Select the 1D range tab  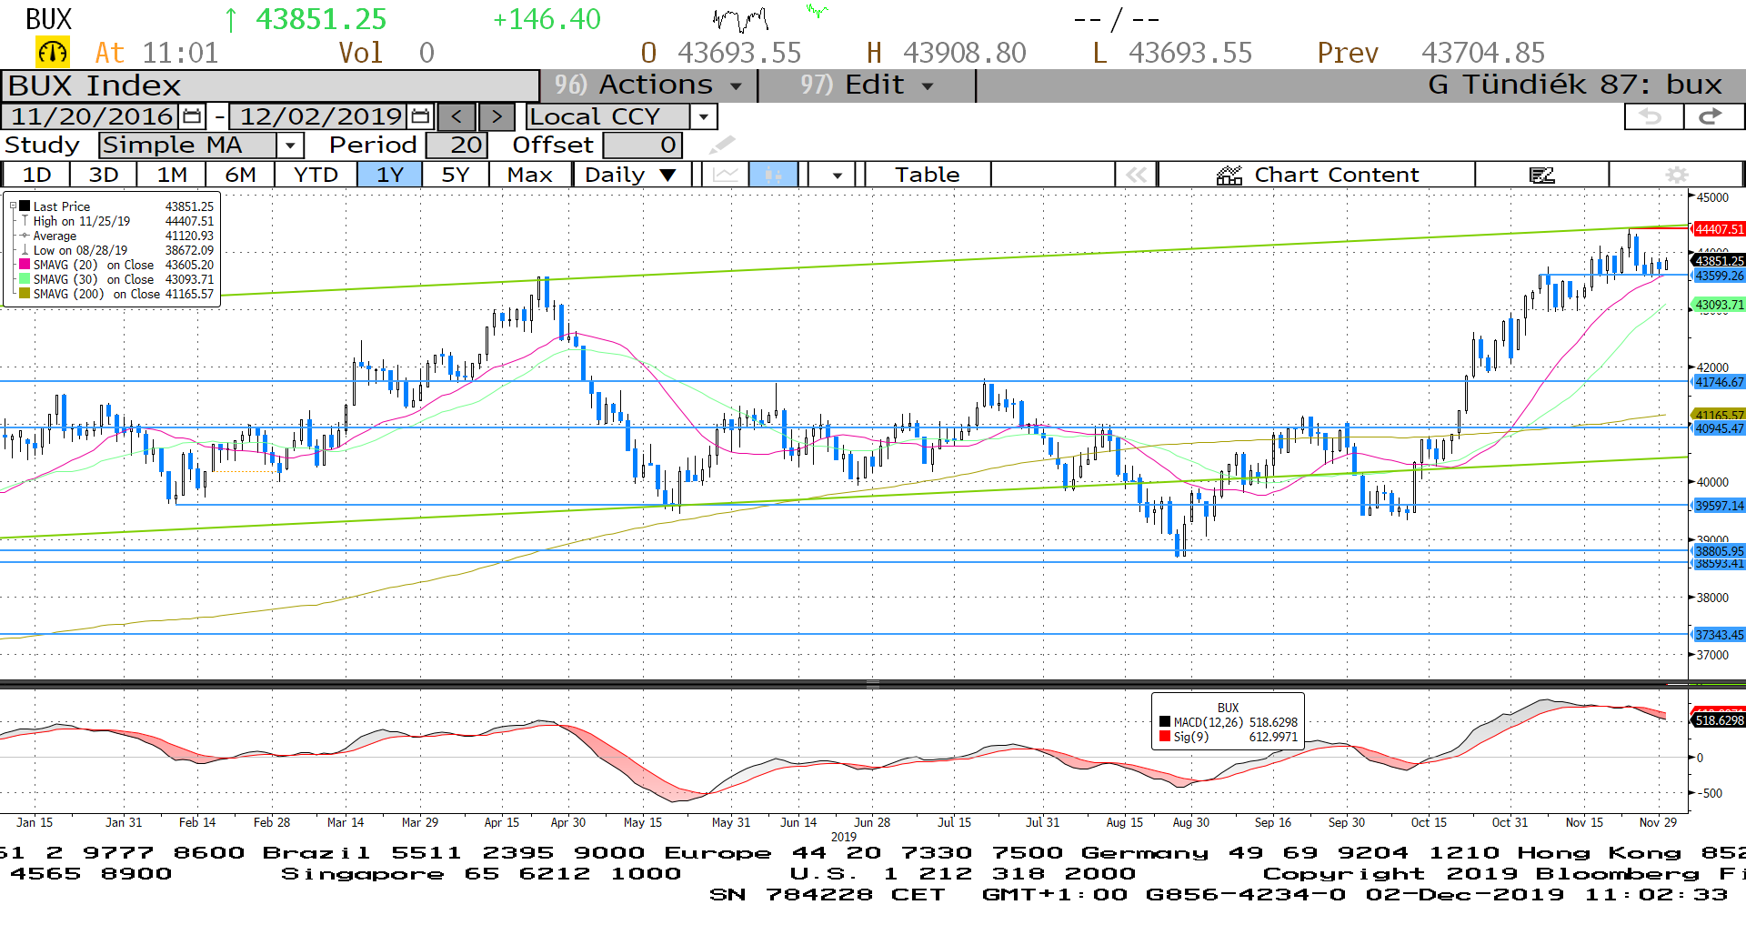pos(36,175)
